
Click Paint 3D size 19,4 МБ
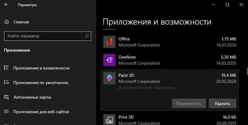tap(229, 75)
